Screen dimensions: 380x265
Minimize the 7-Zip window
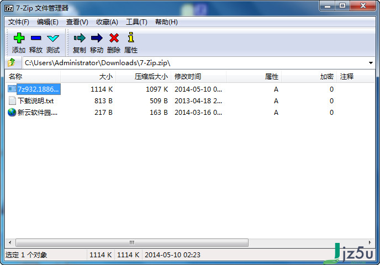pos(328,6)
